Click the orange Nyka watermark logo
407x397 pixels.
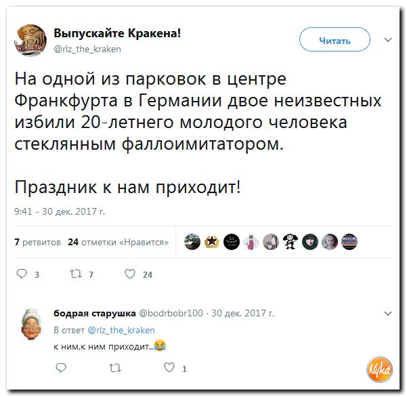(x=379, y=370)
